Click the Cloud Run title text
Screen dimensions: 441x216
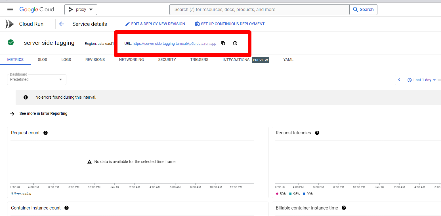click(31, 24)
